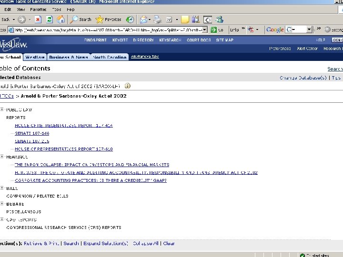Screen dimensions: 343x257
Task: Open DIRECTORY in Westlaw header
Action: click(143, 40)
